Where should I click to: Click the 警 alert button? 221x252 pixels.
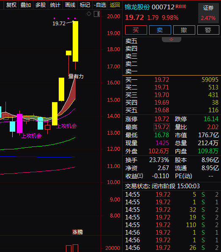[208, 30]
